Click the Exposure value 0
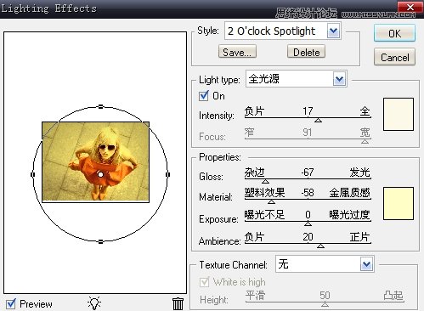The width and height of the screenshot is (424, 311). [x=308, y=215]
